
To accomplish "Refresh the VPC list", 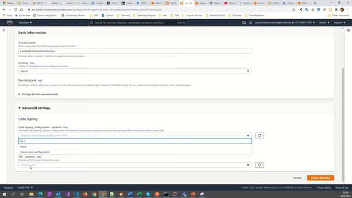I will (x=260, y=165).
